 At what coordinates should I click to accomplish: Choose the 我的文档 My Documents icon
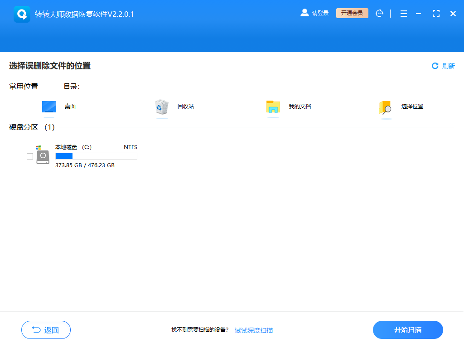tap(273, 106)
